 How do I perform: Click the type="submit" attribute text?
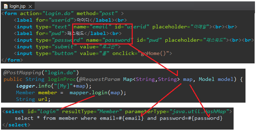click(56, 47)
